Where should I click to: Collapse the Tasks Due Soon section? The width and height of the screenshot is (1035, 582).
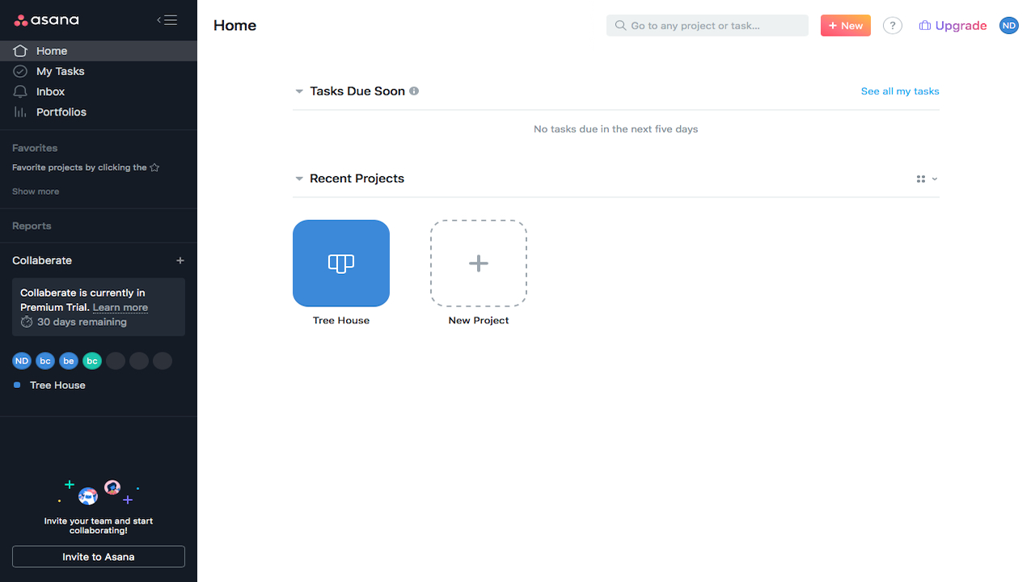click(x=299, y=91)
